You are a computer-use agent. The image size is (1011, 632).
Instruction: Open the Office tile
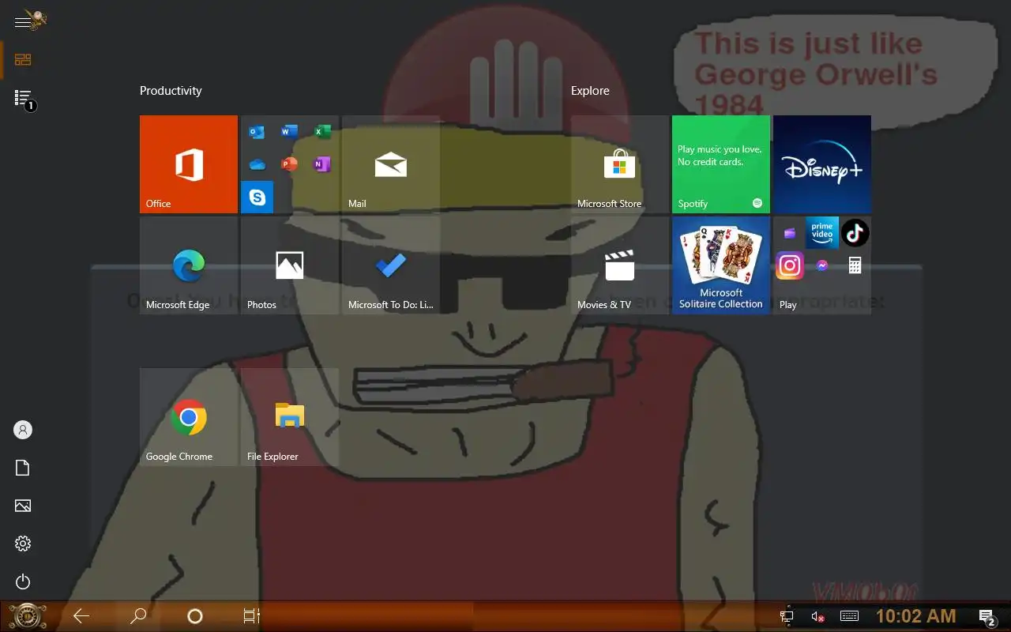click(189, 164)
